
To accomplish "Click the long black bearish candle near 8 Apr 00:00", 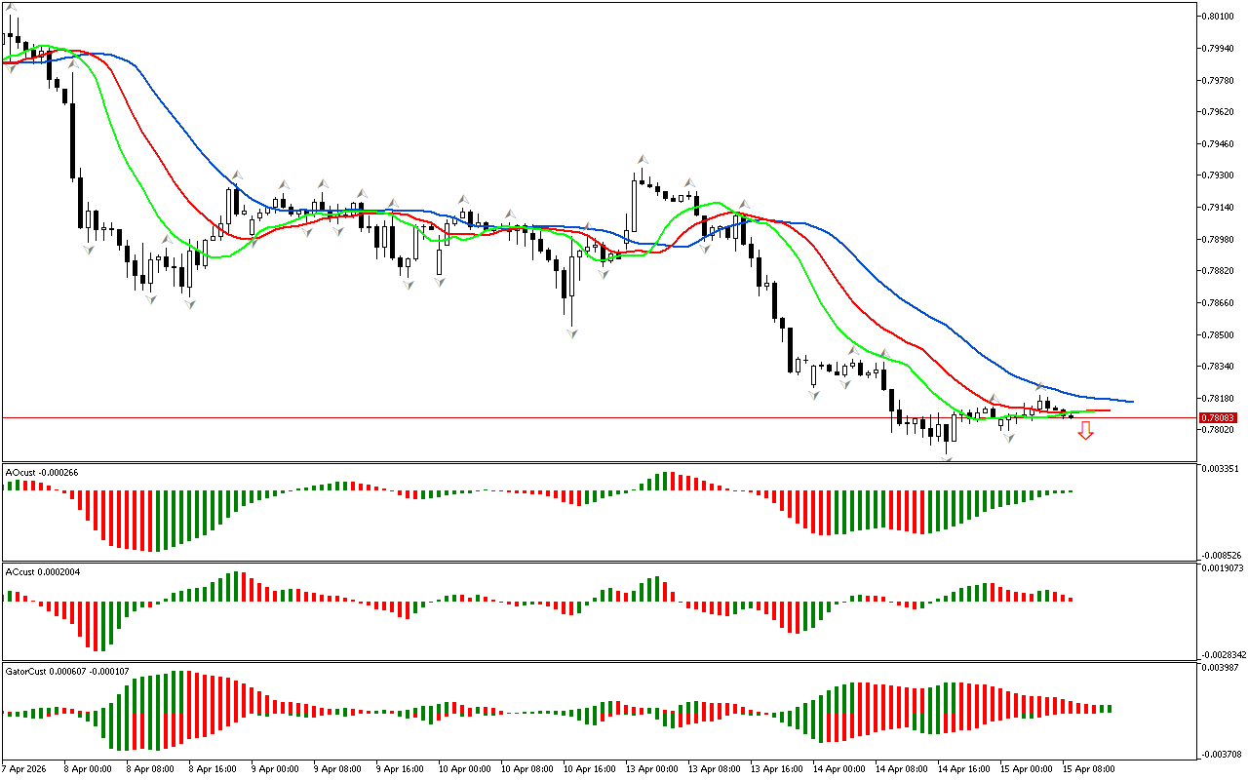I will point(72,141).
